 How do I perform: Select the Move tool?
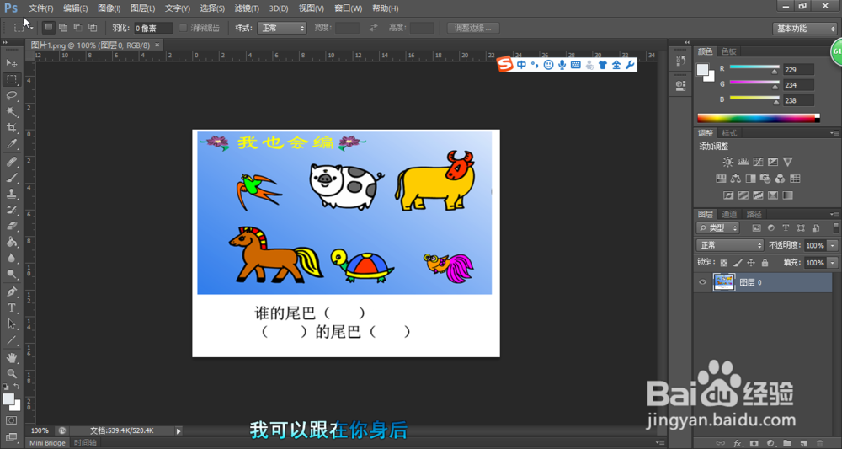click(x=11, y=63)
